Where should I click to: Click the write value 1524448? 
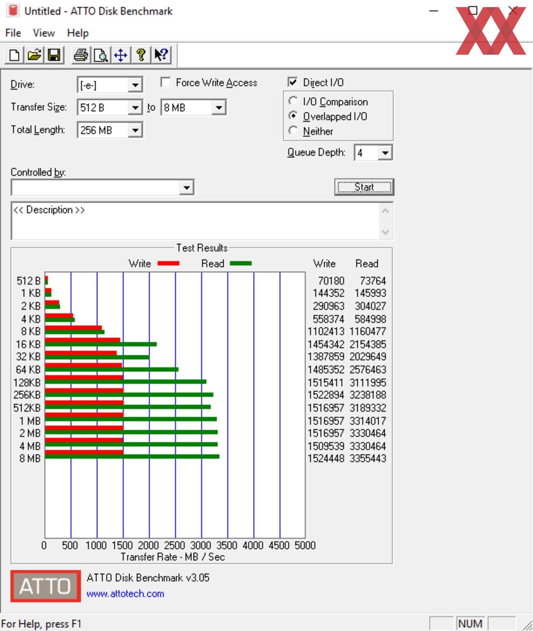pyautogui.click(x=326, y=458)
